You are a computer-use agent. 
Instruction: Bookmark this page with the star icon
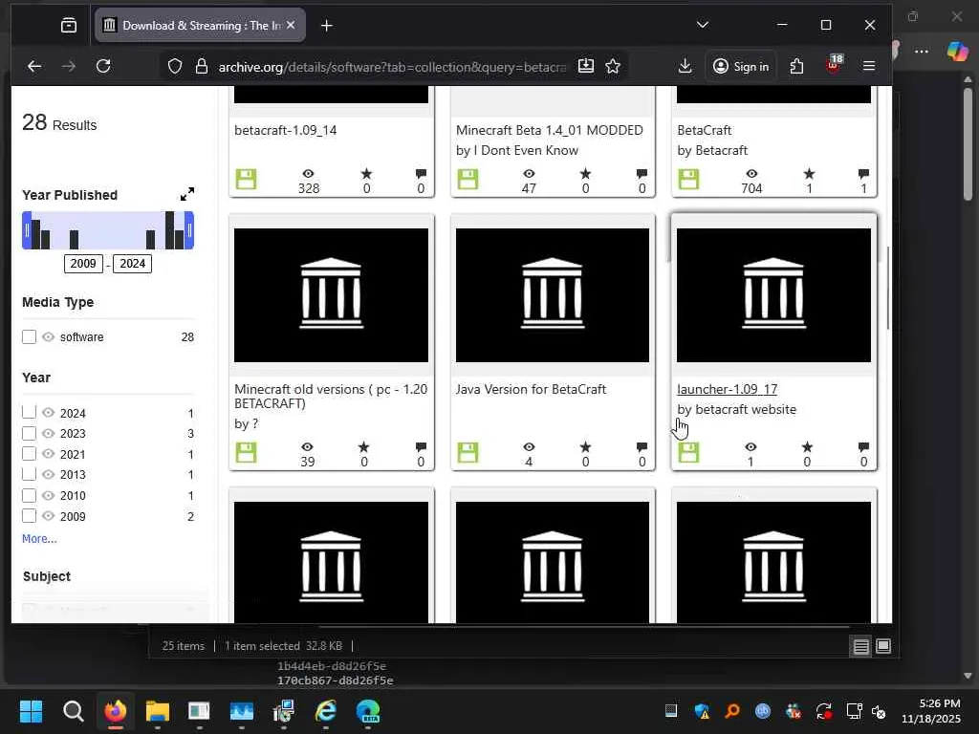(613, 66)
